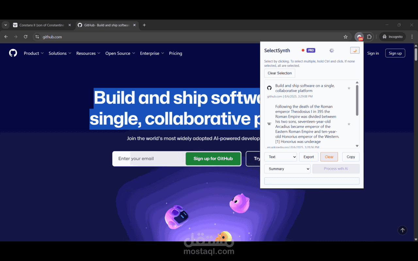
Task: Click the Clear Selection button
Action: point(280,73)
